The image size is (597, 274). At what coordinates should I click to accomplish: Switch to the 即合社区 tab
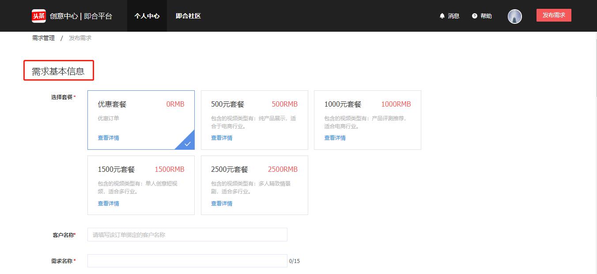[x=188, y=16]
